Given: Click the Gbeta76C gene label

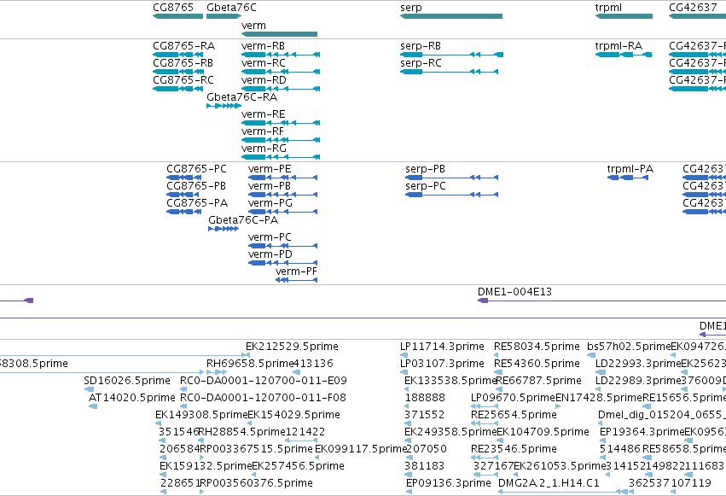Looking at the screenshot, I should tap(231, 8).
